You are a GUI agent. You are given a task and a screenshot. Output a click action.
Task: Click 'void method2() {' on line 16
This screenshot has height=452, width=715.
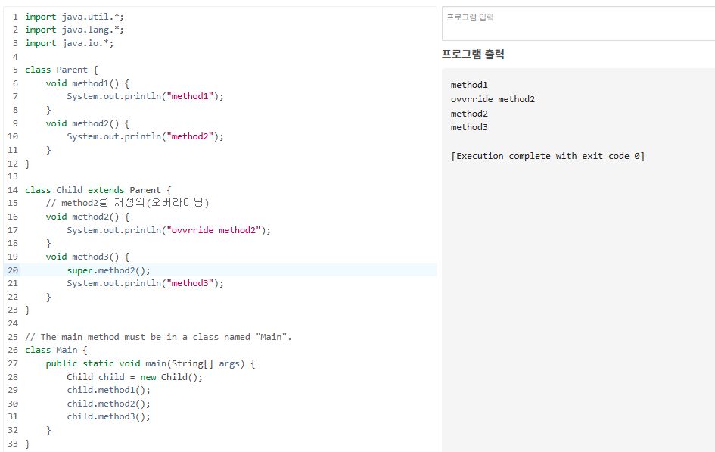(x=88, y=217)
